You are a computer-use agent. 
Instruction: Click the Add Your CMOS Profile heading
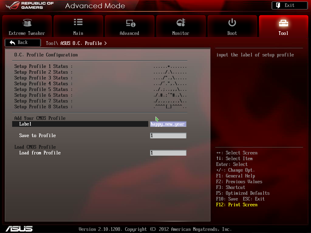point(40,118)
